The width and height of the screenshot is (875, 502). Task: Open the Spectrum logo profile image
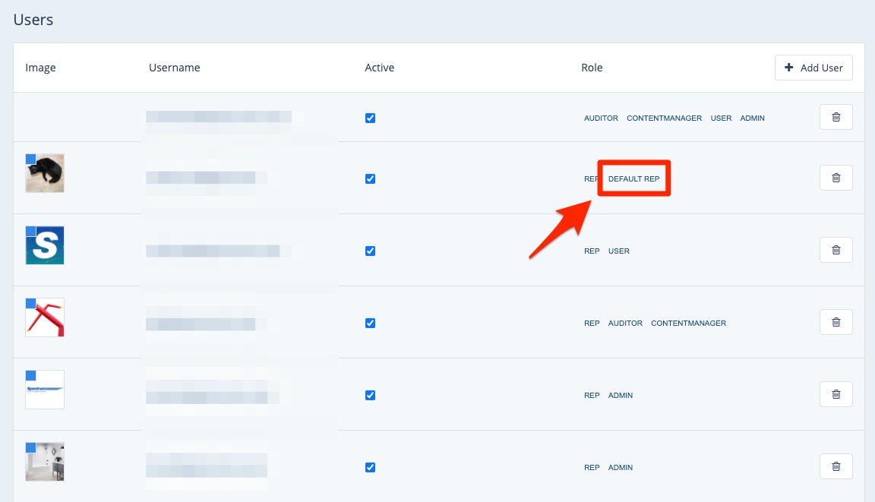coord(45,390)
